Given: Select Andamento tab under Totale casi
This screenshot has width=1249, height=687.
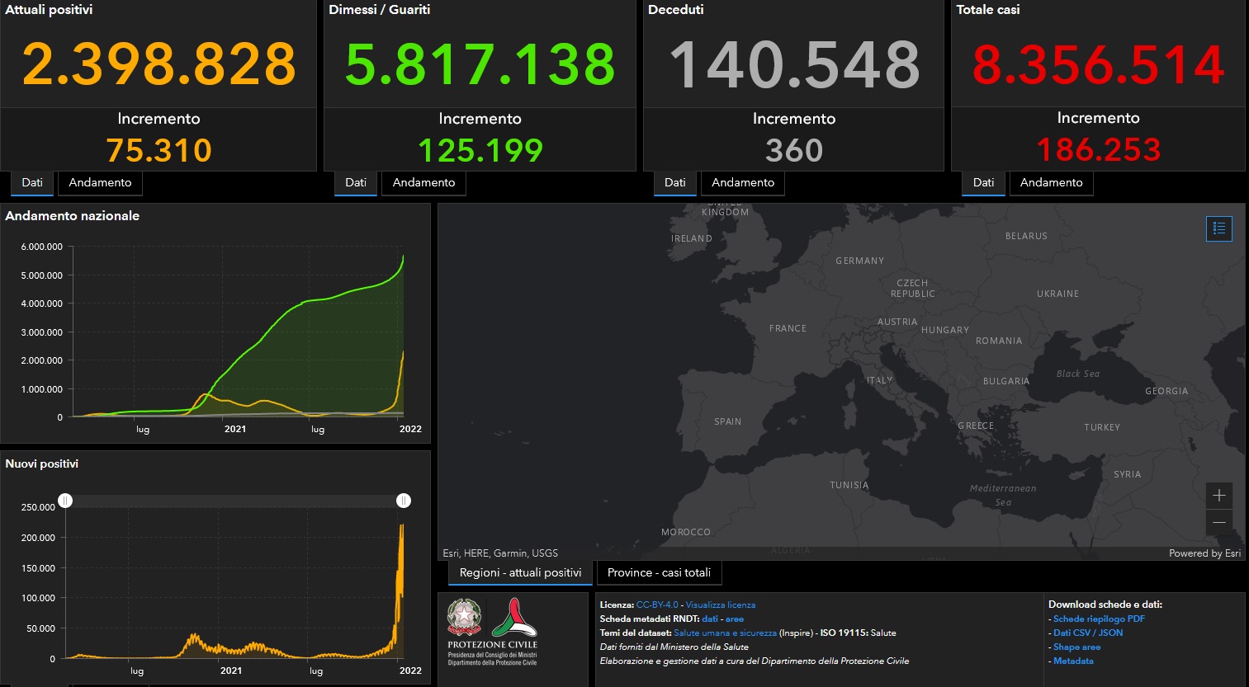Looking at the screenshot, I should point(1051,182).
